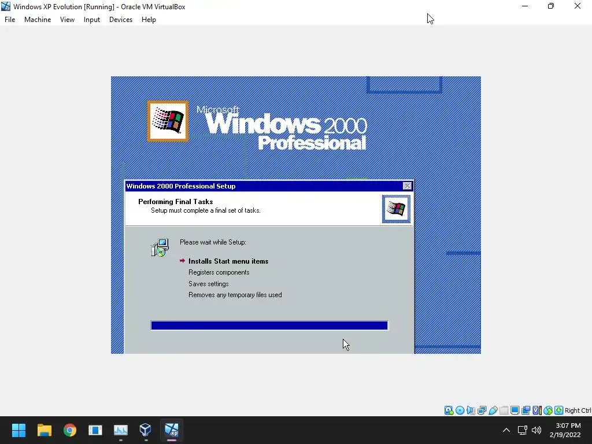Open the View menu
This screenshot has height=444, width=592.
[x=67, y=20]
